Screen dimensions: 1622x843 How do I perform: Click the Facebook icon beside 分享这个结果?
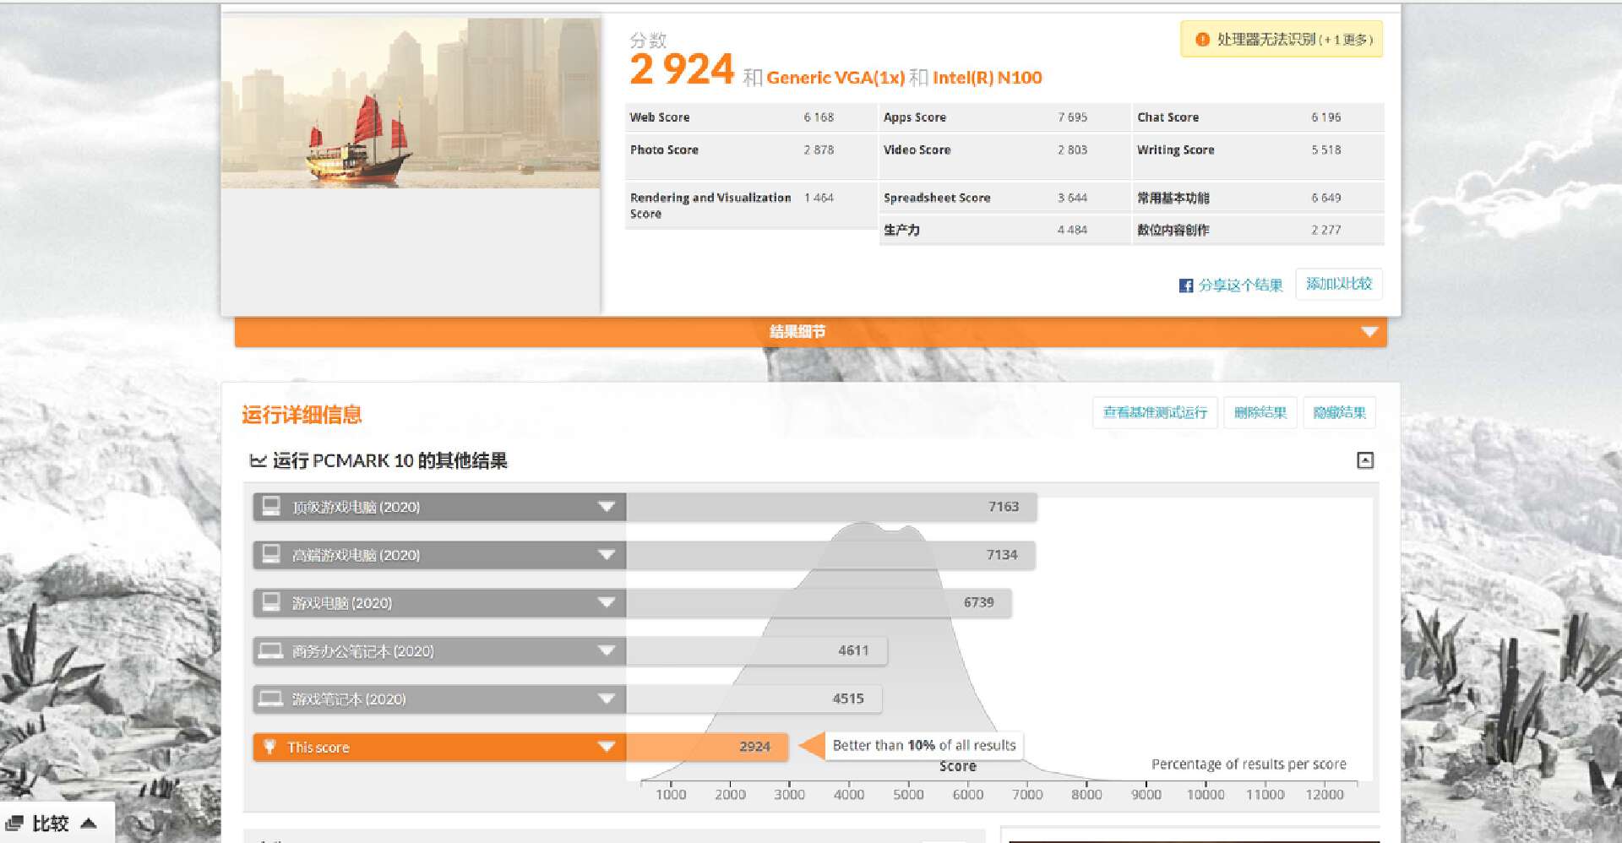(x=1185, y=286)
